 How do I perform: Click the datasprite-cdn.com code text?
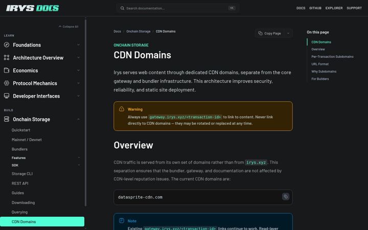pyautogui.click(x=140, y=197)
